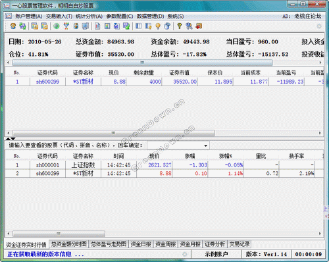Click the green arrows switch-account icon
The image size is (329, 262).
22,26
